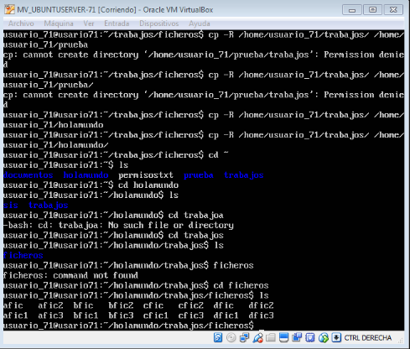The image size is (410, 349).
Task: Click the CPU virtualization status icon
Action: [x=310, y=337]
